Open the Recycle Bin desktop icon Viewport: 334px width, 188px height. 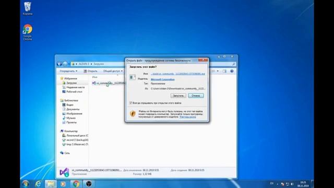click(28, 8)
